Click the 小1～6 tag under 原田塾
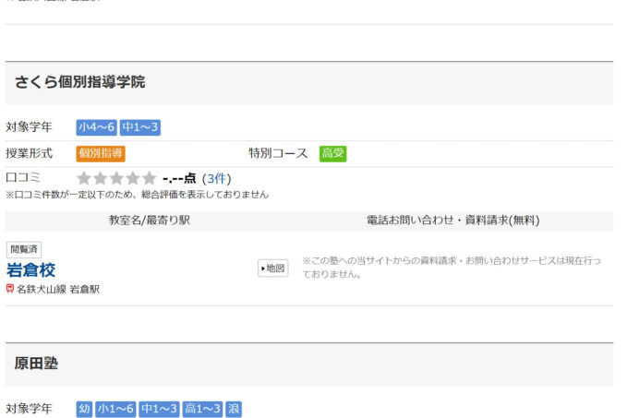Screen dimensions: 628x418 point(115,409)
